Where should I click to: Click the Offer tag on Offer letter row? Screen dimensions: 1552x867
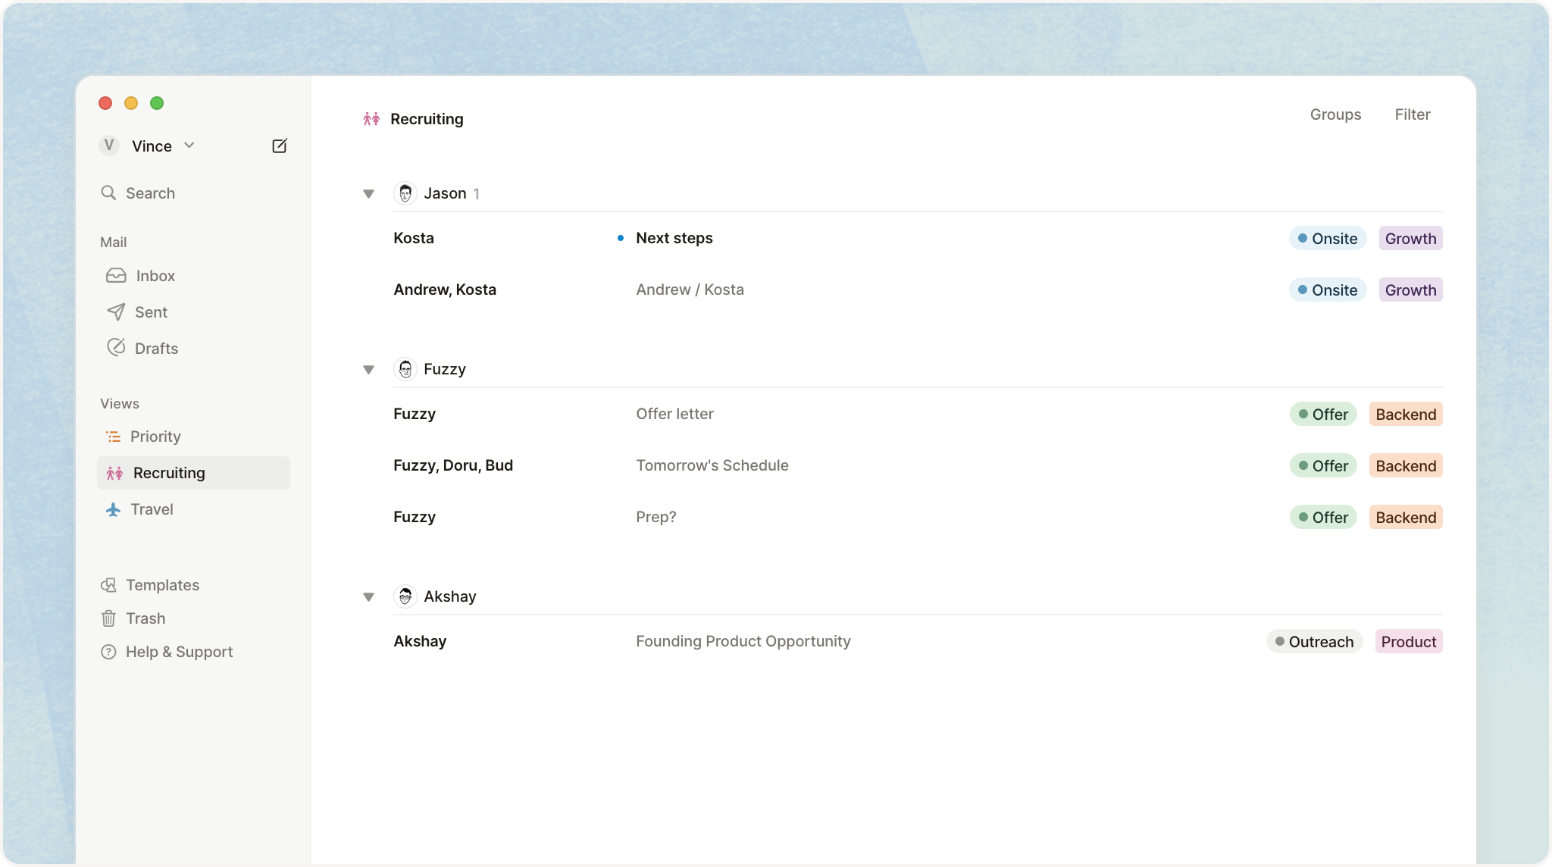[x=1323, y=415]
